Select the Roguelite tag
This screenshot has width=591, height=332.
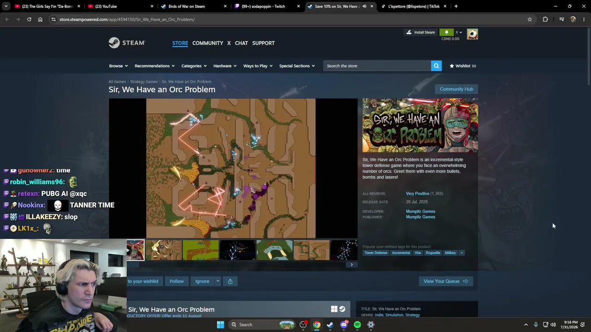tap(433, 253)
